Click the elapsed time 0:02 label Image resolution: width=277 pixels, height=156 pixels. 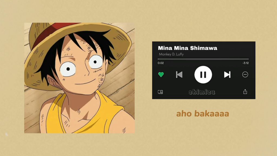161,63
